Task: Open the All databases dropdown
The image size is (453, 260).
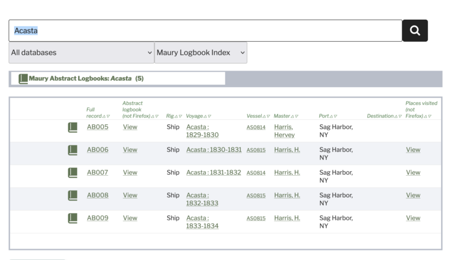Action: [x=81, y=53]
